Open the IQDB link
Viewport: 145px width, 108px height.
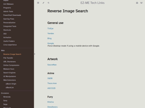pos(50,78)
